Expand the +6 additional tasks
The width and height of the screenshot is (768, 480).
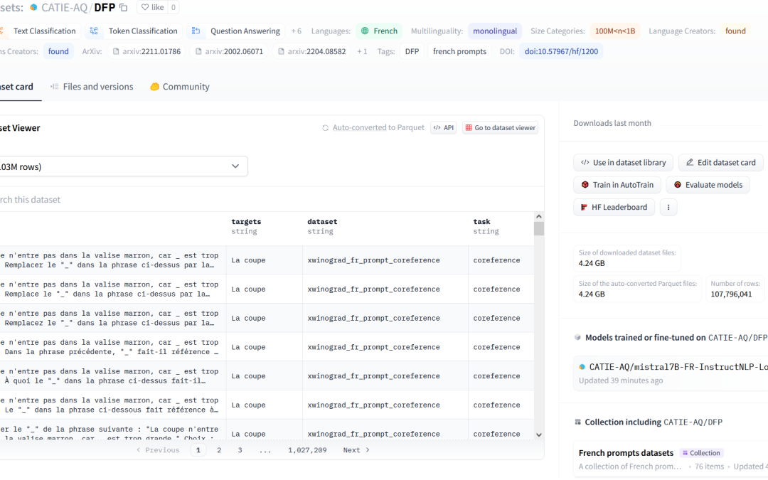tap(297, 31)
